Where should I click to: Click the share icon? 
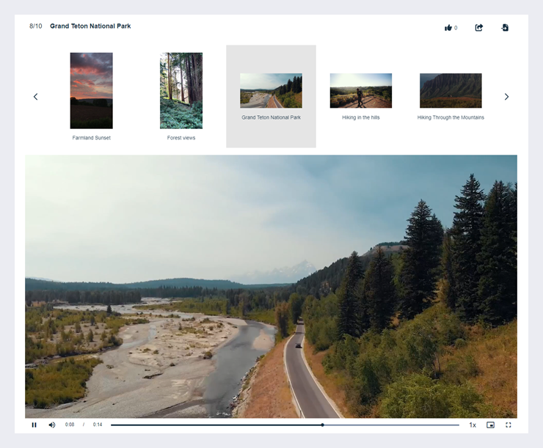pos(479,28)
